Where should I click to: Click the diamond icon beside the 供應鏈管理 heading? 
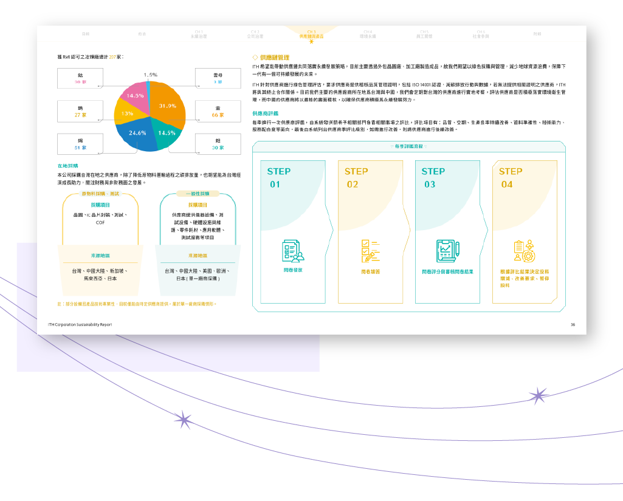(x=255, y=56)
